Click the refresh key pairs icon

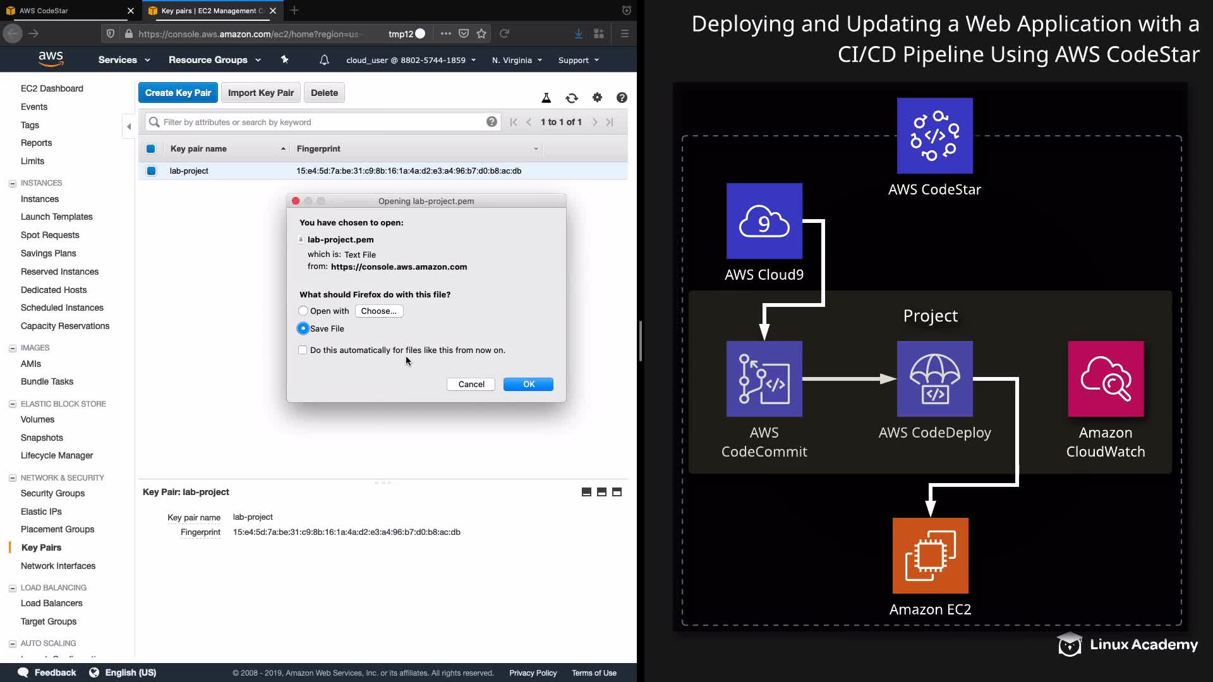(572, 98)
